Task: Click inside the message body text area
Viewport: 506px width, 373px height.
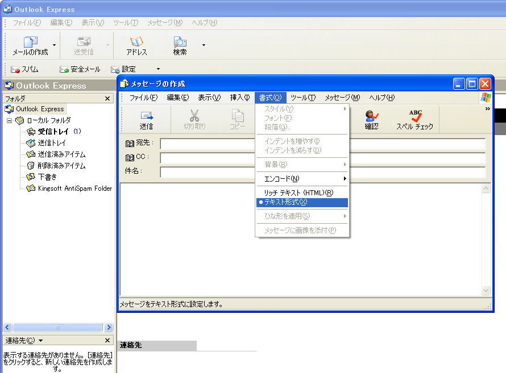Action: click(x=301, y=240)
